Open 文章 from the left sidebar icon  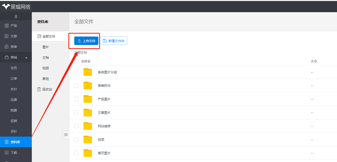[7, 36]
